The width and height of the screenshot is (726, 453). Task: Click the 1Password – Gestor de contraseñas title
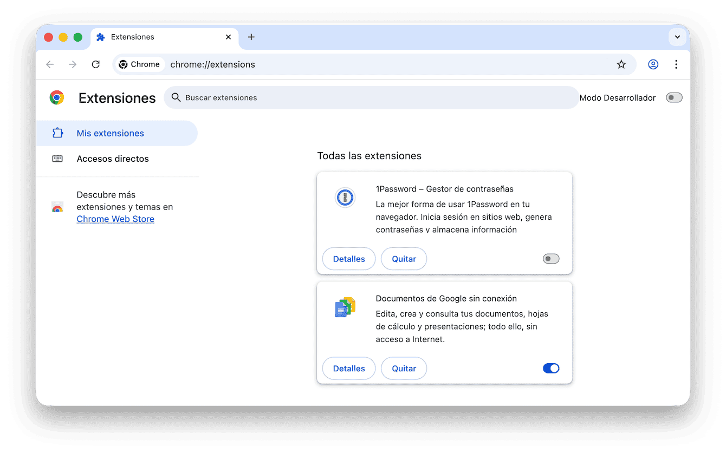click(x=445, y=189)
